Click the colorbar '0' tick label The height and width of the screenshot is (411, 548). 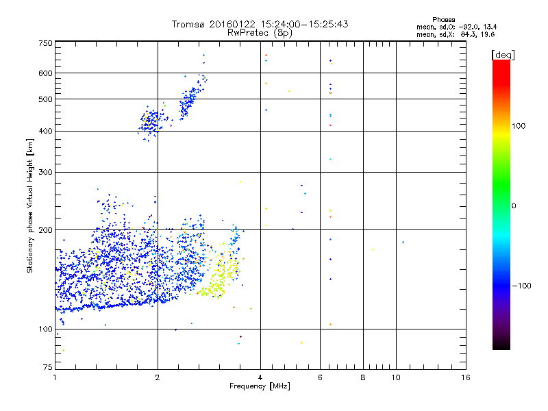pyautogui.click(x=514, y=206)
